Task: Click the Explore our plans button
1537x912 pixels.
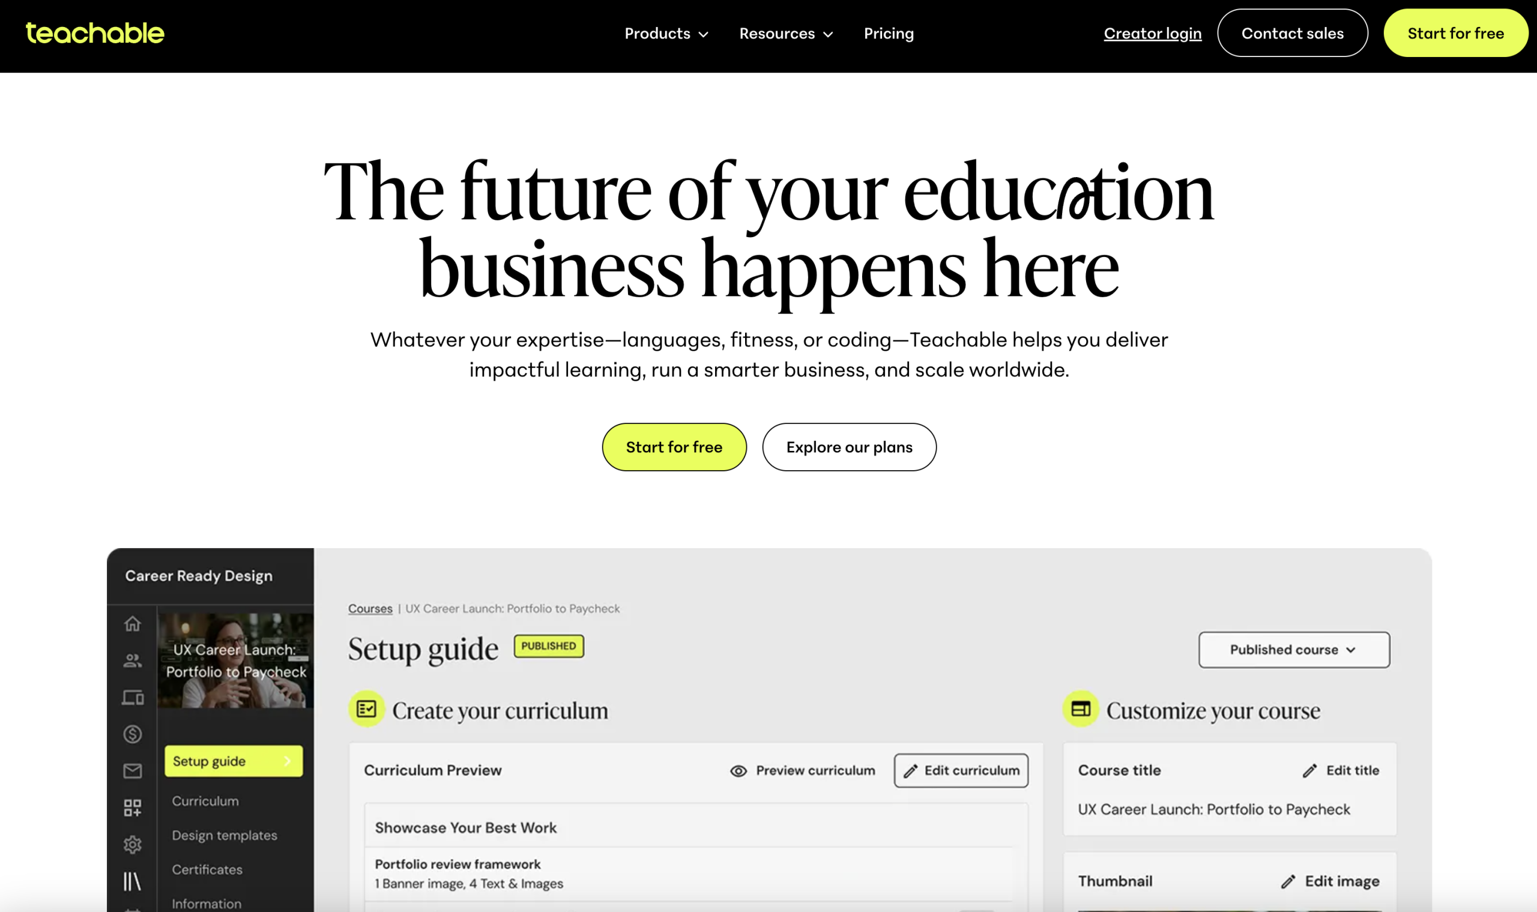Action: tap(849, 447)
